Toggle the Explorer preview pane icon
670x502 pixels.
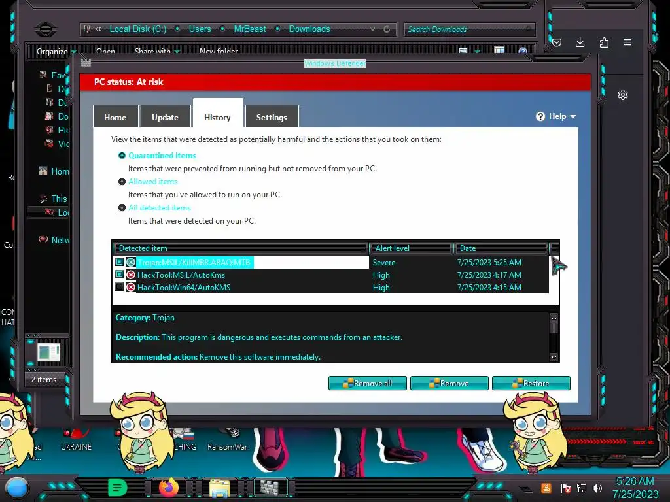point(499,51)
